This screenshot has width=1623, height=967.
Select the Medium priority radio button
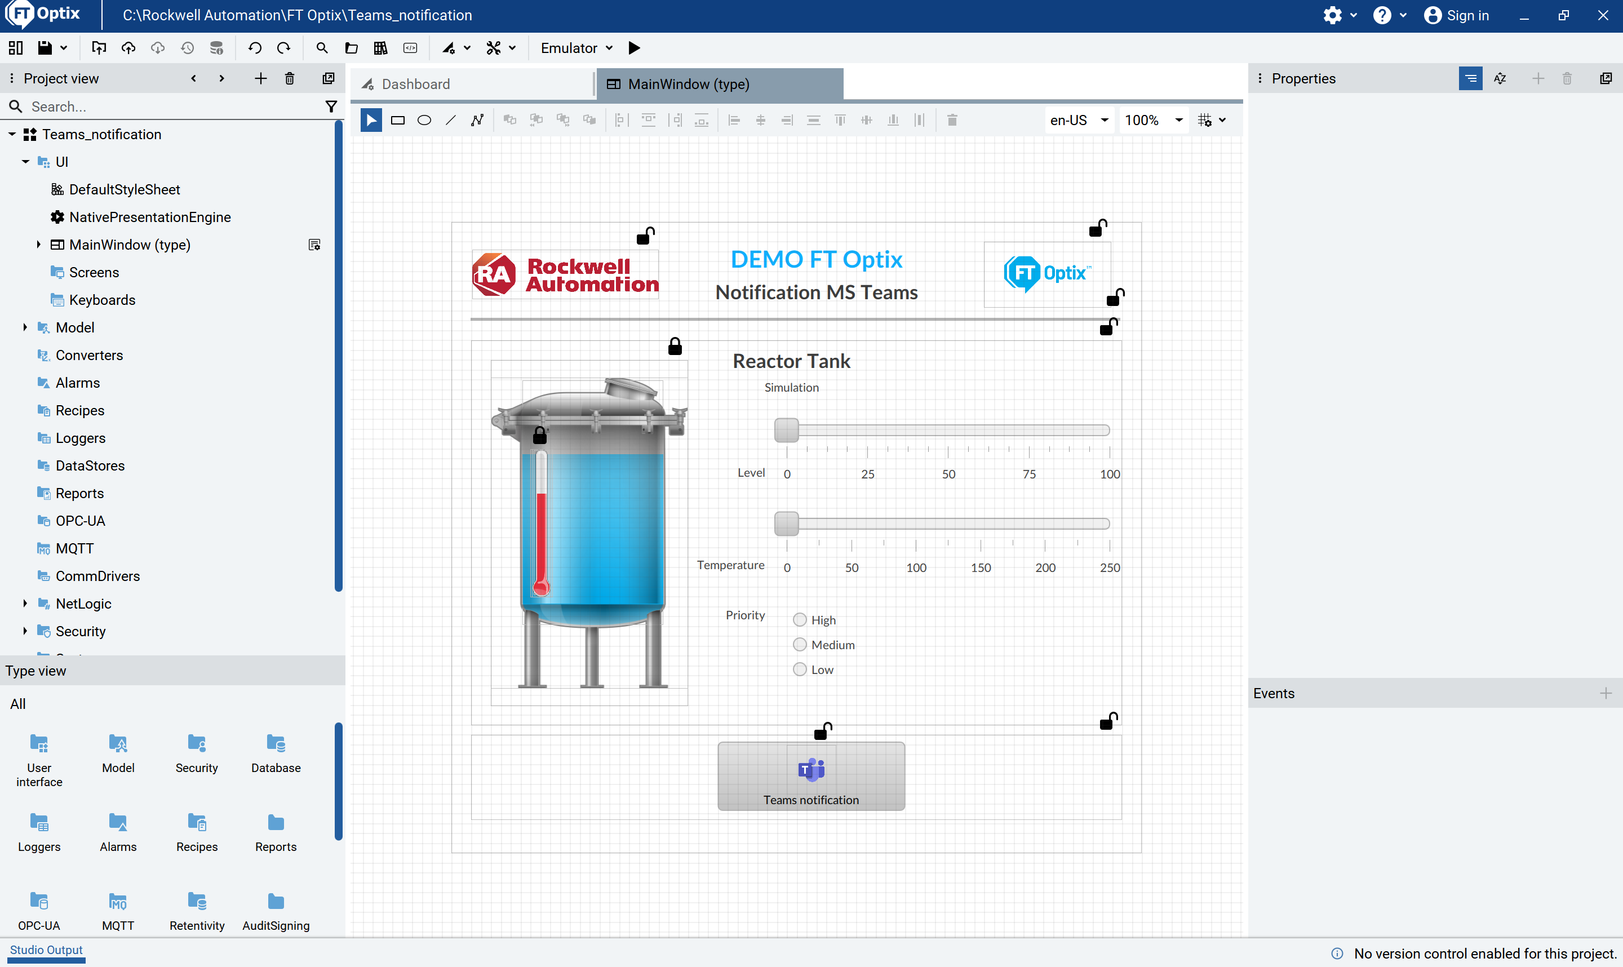tap(800, 645)
